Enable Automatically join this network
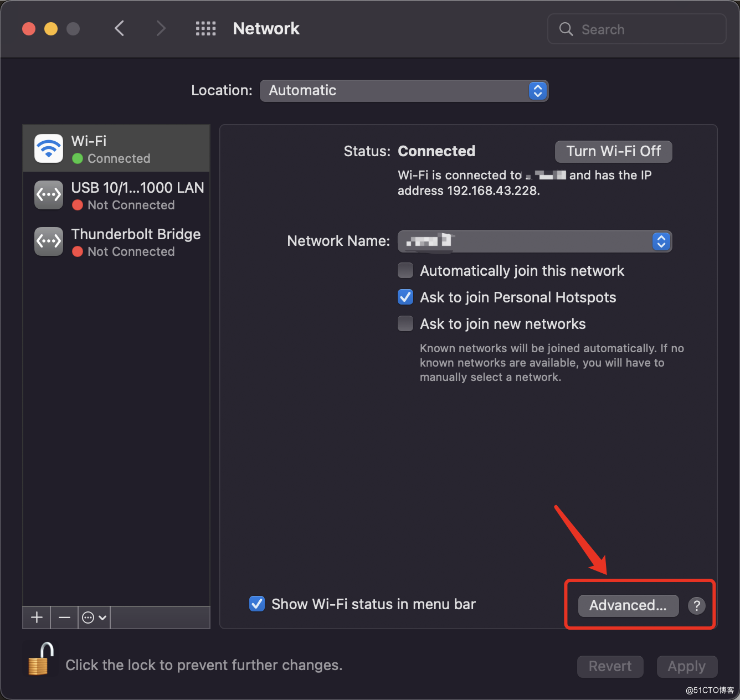Screen dimensions: 740x700 405,270
